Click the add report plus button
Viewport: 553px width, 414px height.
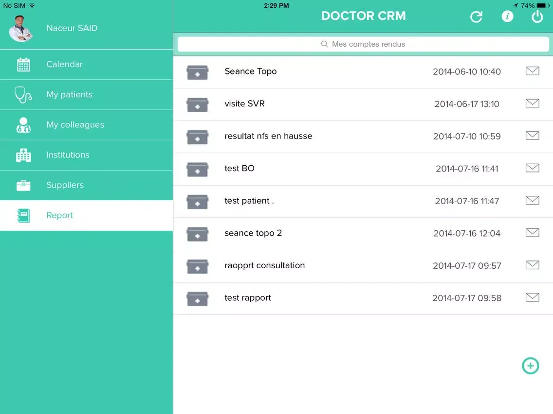[531, 366]
